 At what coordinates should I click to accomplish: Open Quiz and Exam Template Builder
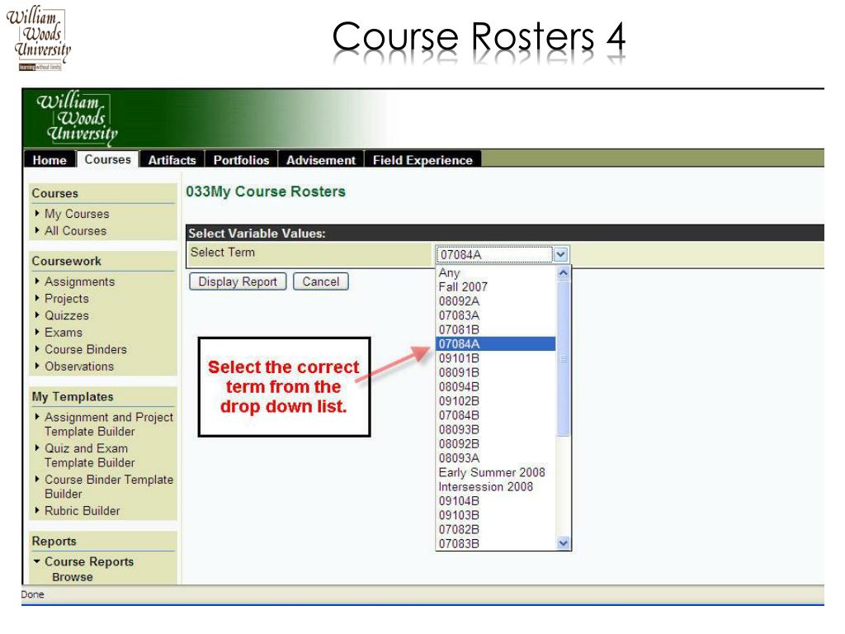tap(89, 456)
